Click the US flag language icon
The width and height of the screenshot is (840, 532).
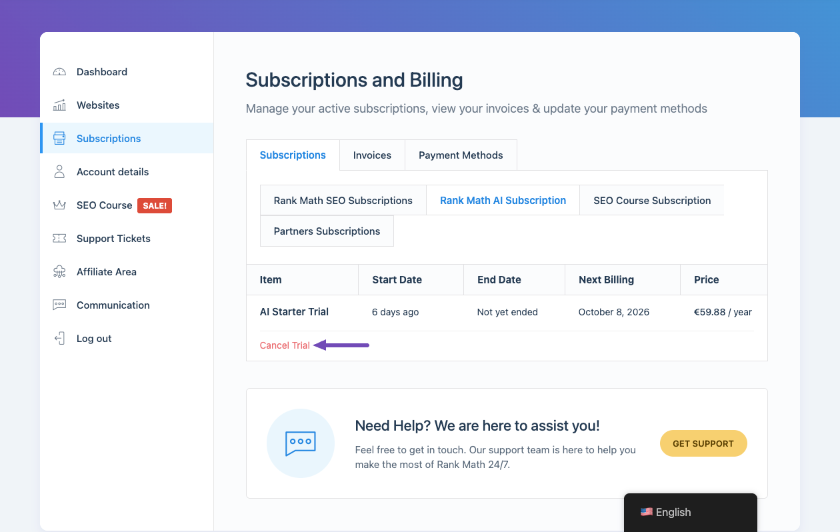(646, 512)
